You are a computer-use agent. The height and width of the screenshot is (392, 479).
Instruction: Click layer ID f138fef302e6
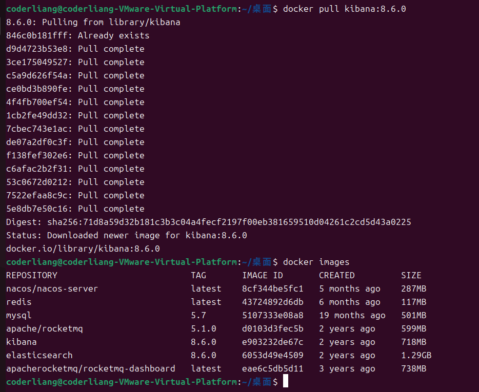(37, 155)
